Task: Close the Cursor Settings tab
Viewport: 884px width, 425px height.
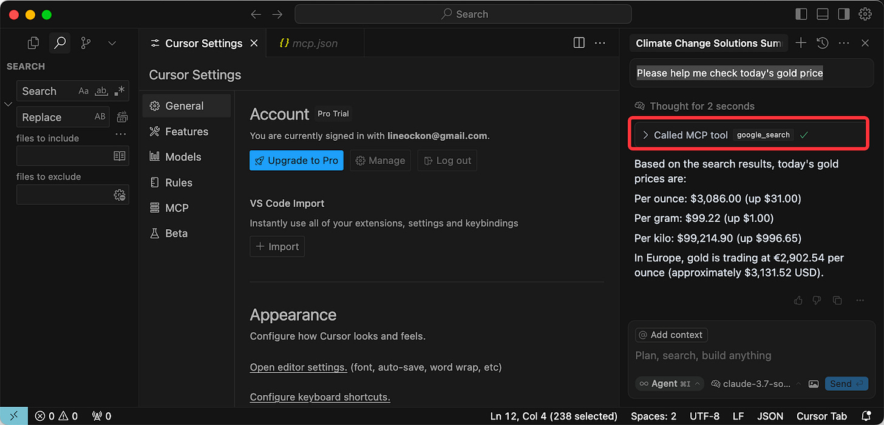Action: click(x=254, y=43)
